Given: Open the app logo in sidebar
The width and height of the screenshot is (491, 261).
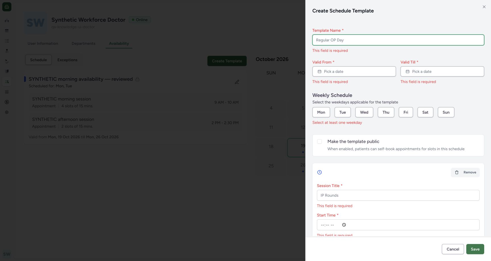Looking at the screenshot, I should [x=7, y=7].
